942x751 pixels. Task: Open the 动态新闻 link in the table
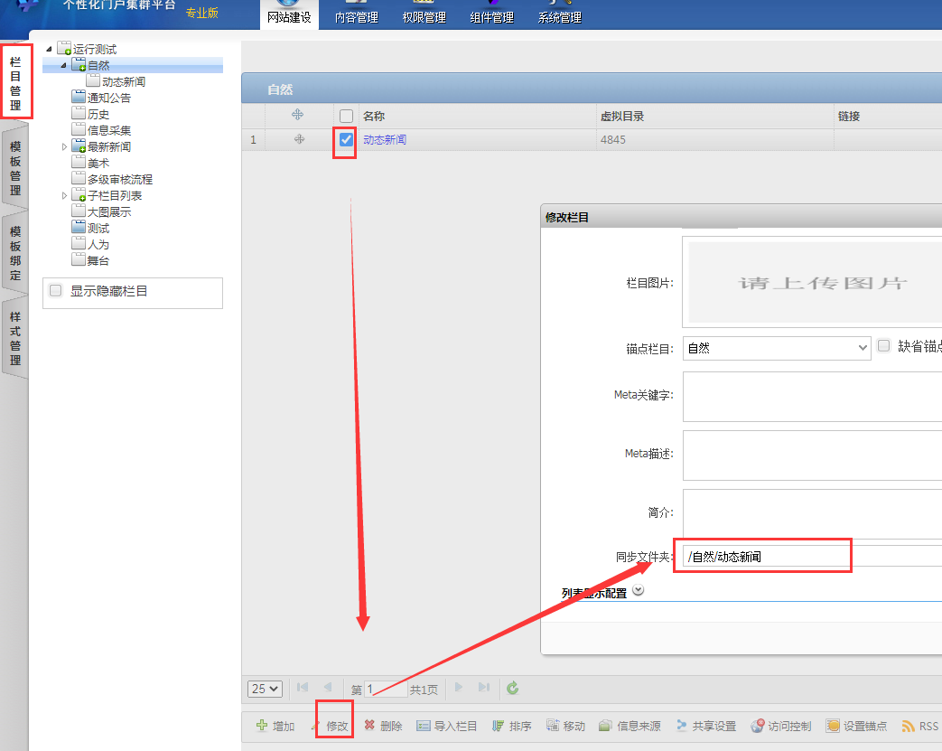tap(385, 140)
